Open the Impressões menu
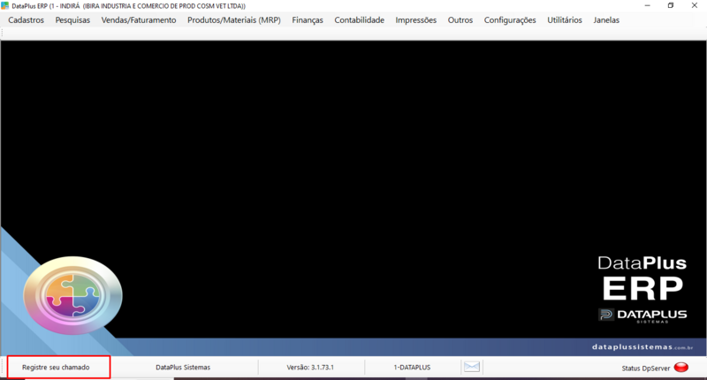707x380 pixels. pos(415,20)
